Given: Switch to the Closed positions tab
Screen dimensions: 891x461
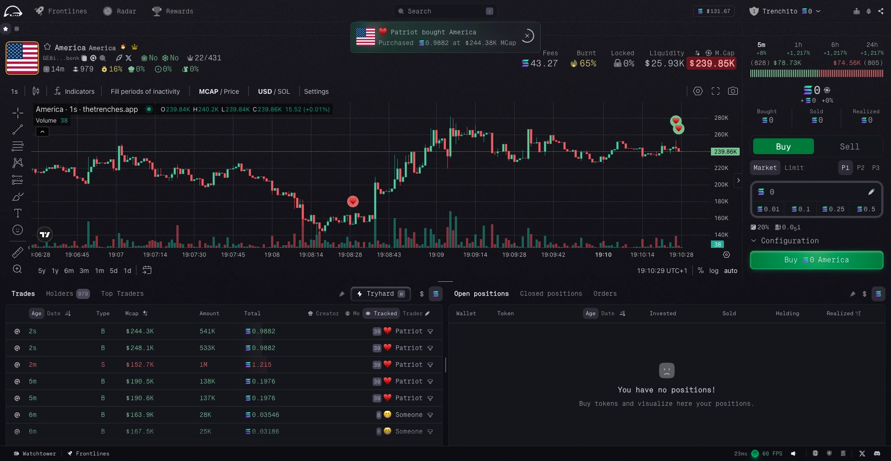Looking at the screenshot, I should [551, 293].
